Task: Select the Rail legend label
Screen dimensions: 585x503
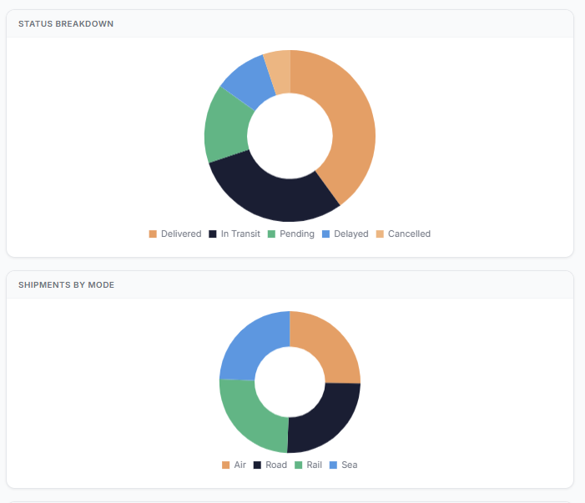Action: pos(314,465)
